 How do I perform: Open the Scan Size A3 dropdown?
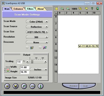[x=37, y=32]
